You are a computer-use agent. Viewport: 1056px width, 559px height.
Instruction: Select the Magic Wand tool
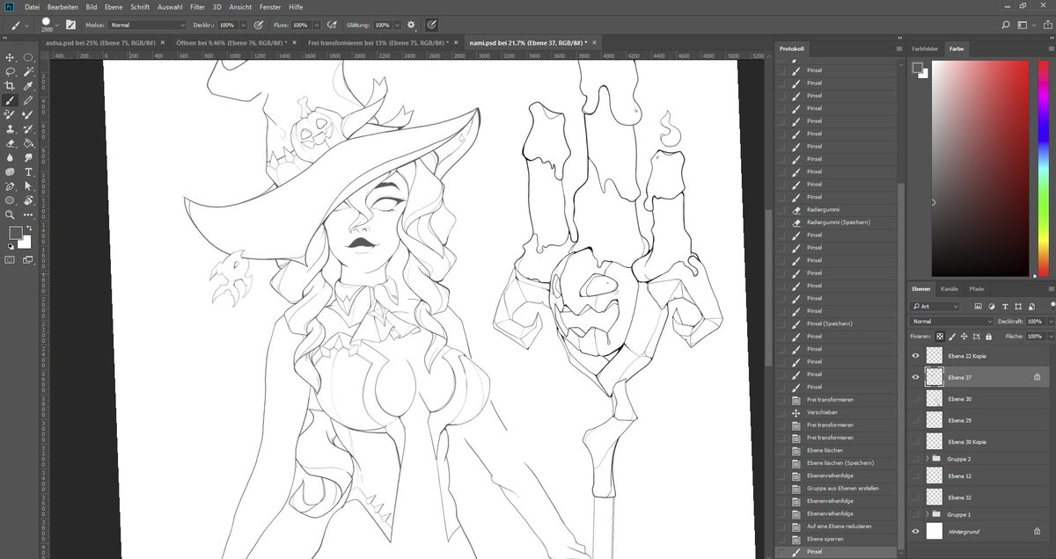click(x=28, y=71)
